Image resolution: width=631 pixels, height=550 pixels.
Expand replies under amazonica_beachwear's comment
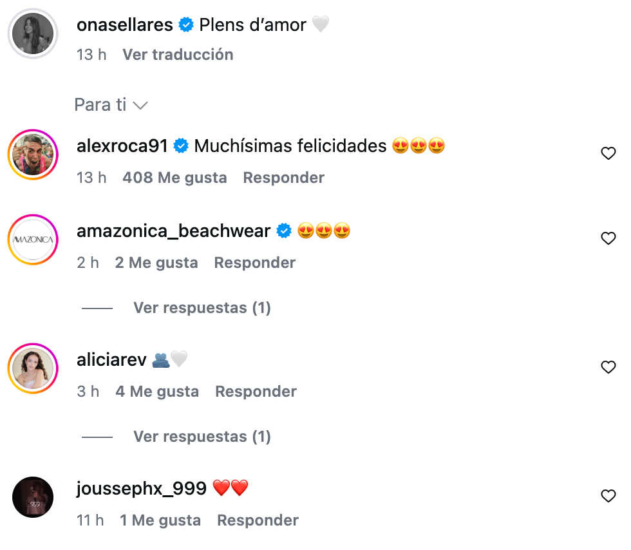click(202, 308)
